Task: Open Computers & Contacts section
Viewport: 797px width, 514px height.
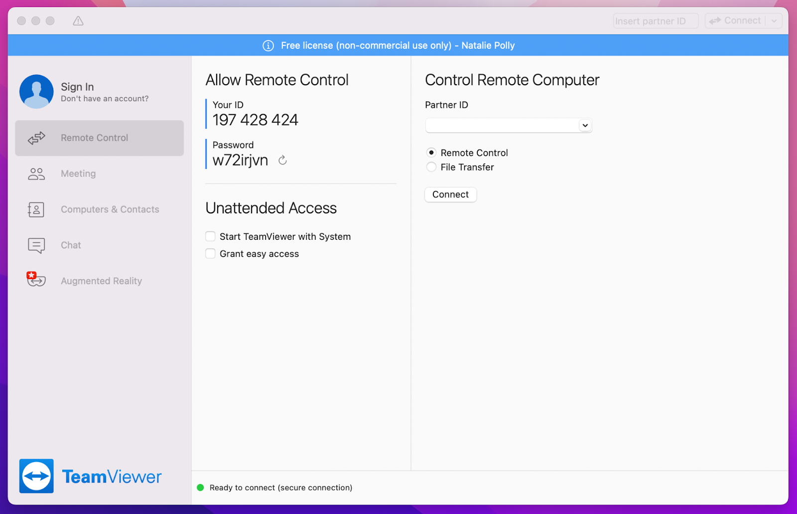Action: (x=100, y=210)
